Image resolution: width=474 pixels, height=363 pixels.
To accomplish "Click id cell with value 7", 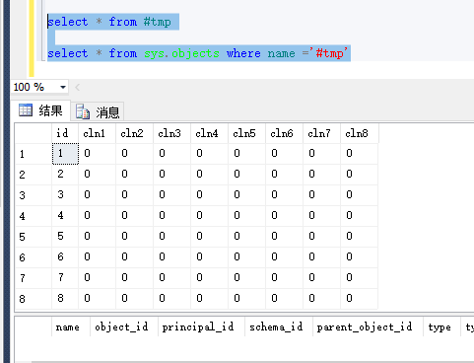I will click(x=65, y=278).
